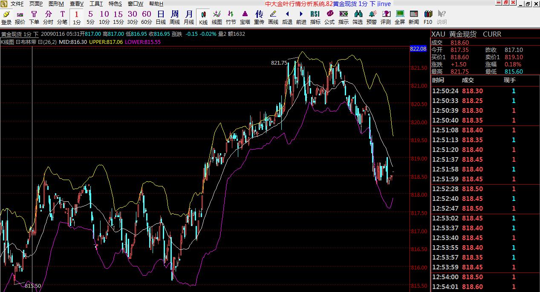Viewport: 540px width, 292px height.
Task: Click the 下单 place order icon
Action: coord(34,17)
